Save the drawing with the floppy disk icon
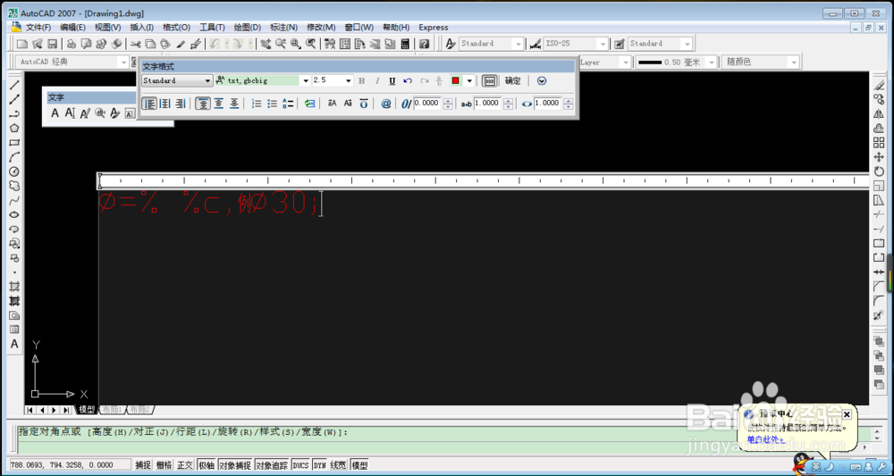This screenshot has width=894, height=476. coord(52,43)
